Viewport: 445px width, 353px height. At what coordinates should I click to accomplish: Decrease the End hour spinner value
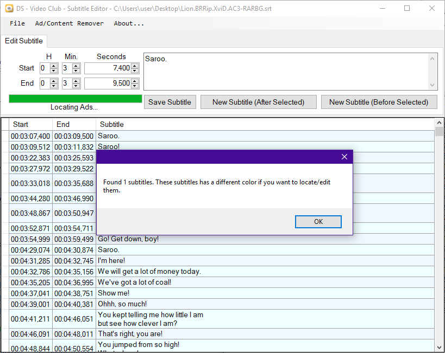[54, 86]
